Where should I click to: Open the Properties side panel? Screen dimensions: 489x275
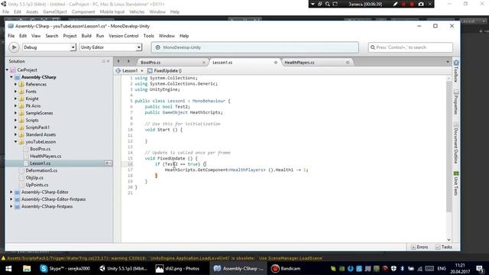(456, 102)
